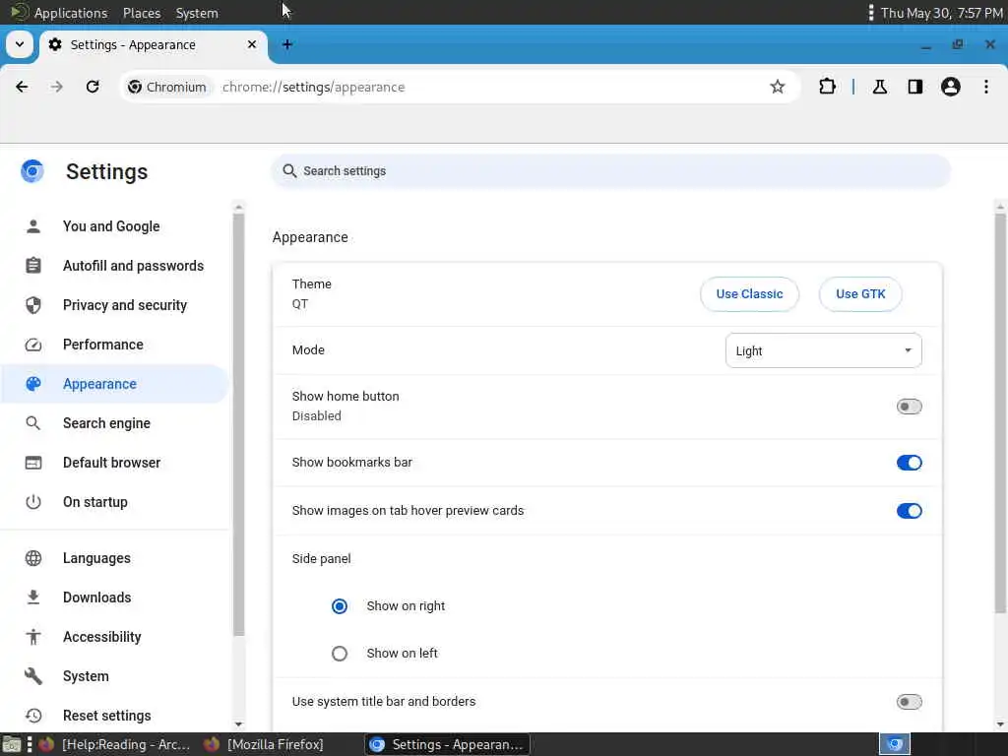Open the Applications menu

pyautogui.click(x=71, y=13)
